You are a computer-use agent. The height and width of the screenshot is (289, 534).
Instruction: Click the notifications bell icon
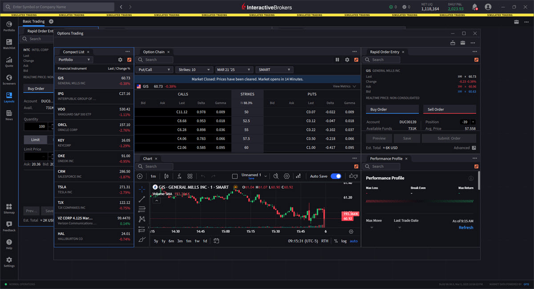pyautogui.click(x=474, y=7)
